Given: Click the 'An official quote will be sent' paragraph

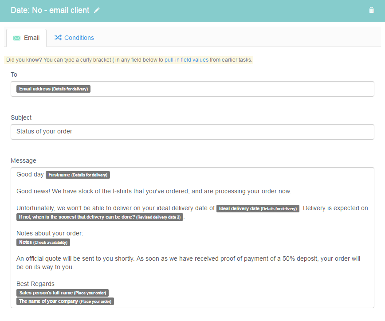Looking at the screenshot, I should click(x=189, y=262).
